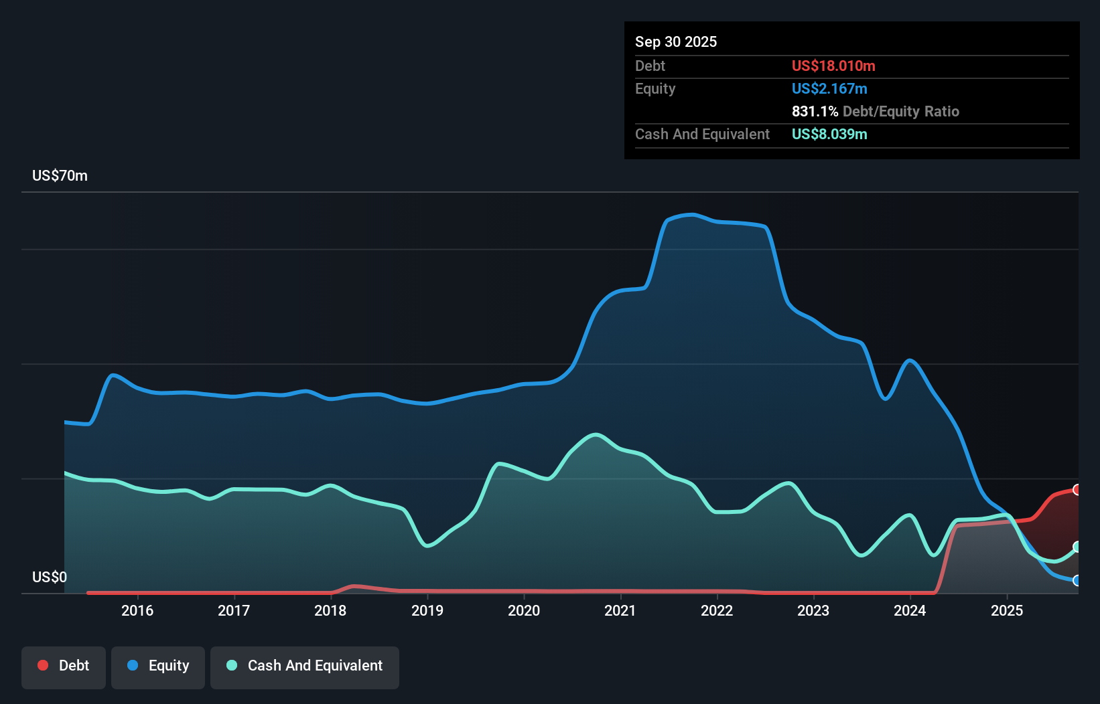The image size is (1100, 704).
Task: Click the 2021 x-axis label
Action: 620,610
